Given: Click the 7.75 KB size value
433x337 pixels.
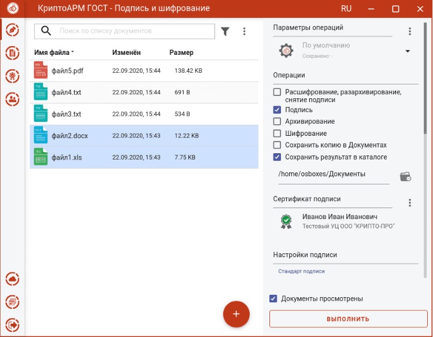Looking at the screenshot, I should click(x=185, y=157).
